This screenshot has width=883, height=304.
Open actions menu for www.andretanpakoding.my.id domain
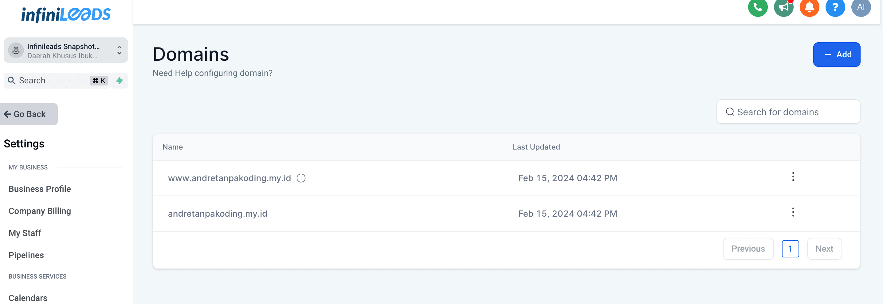[793, 177]
